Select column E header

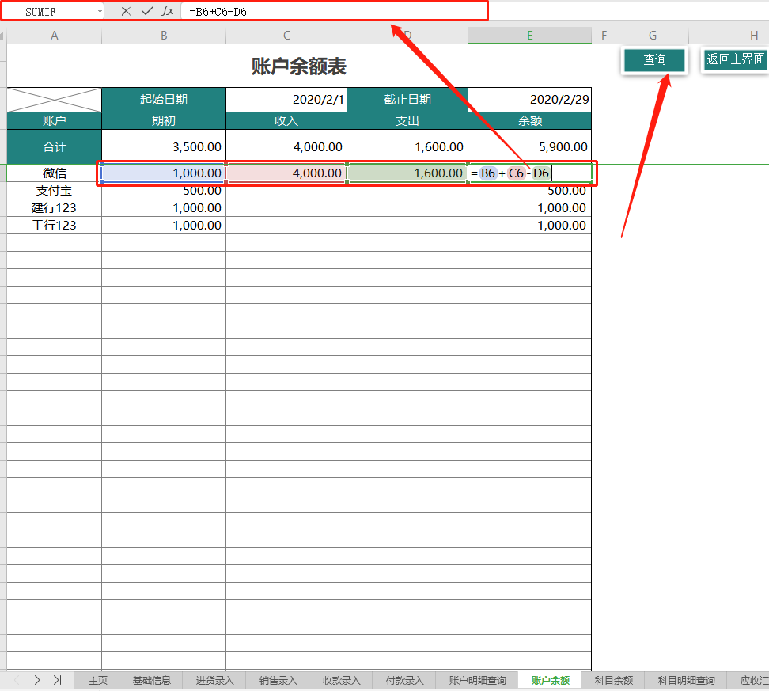point(529,36)
